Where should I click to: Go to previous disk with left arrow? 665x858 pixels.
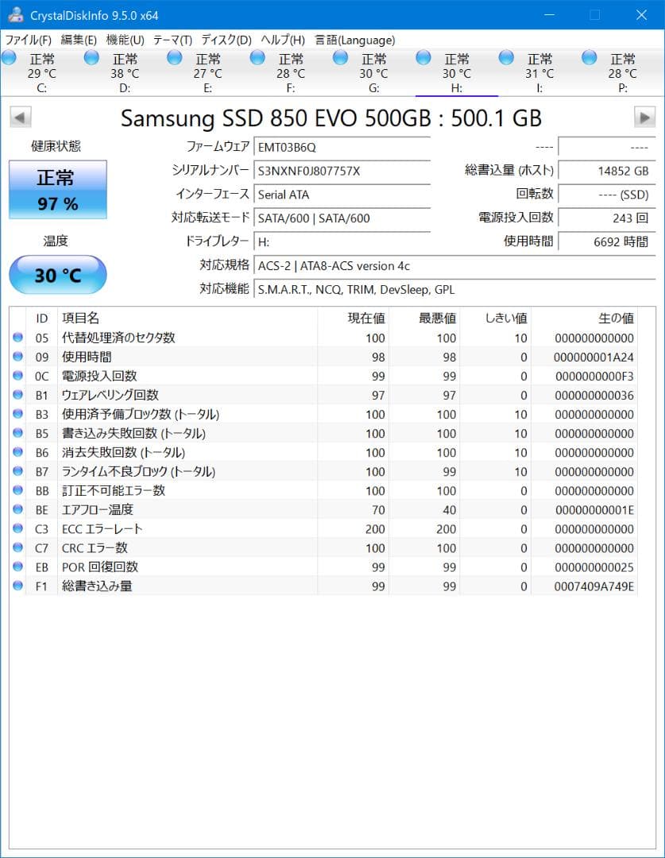click(20, 117)
